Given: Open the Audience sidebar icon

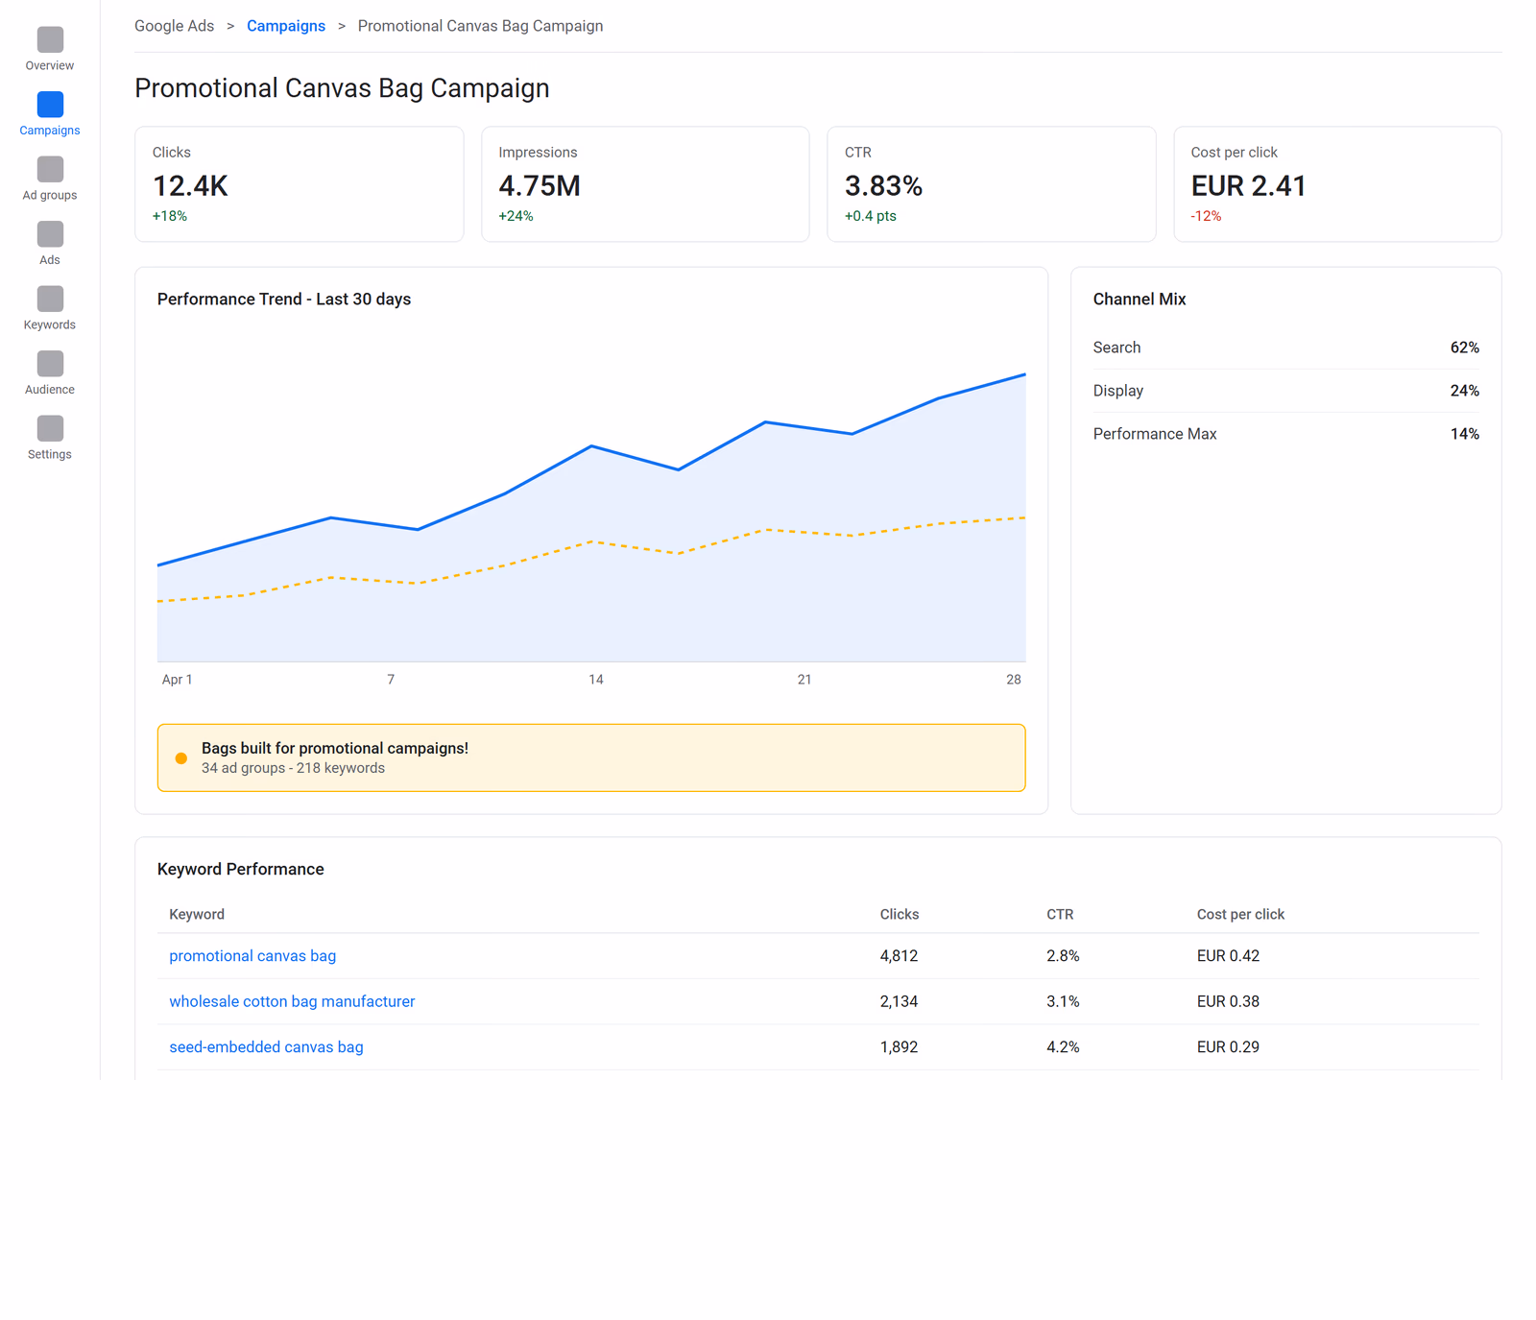Looking at the screenshot, I should (x=50, y=364).
